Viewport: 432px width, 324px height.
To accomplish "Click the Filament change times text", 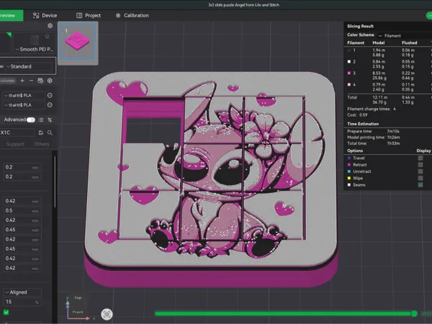I will (371, 109).
